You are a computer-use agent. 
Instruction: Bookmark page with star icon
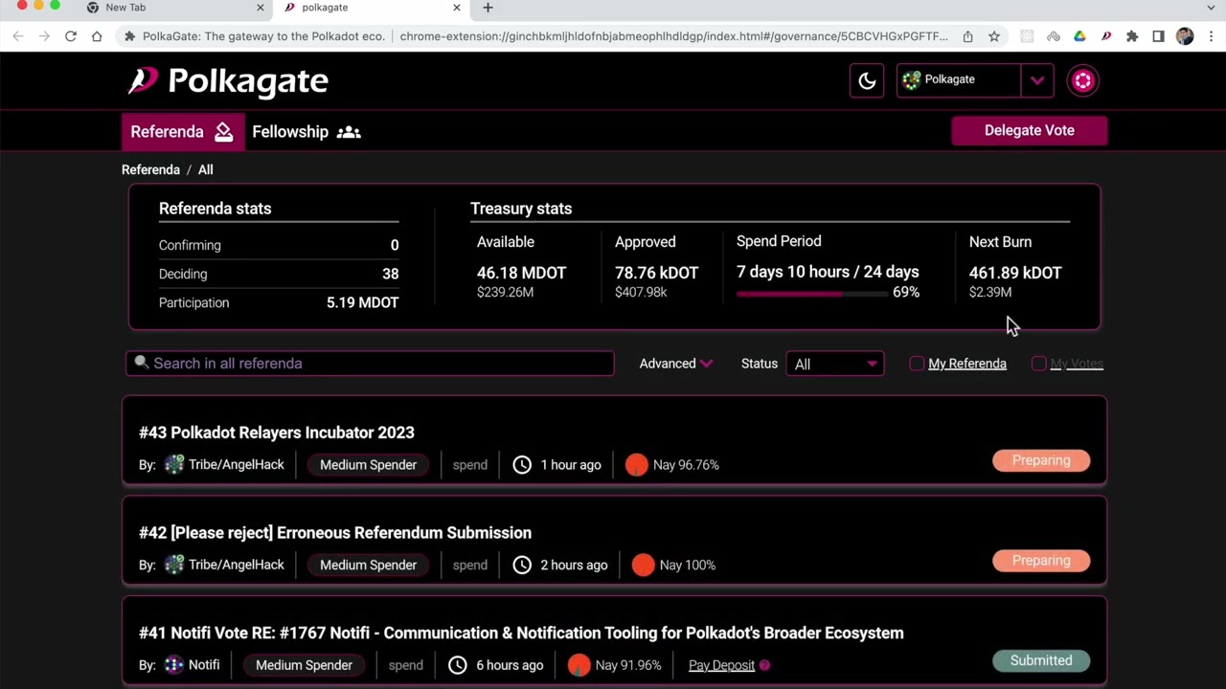tap(994, 36)
